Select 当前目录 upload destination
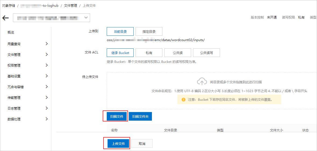 click(120, 31)
